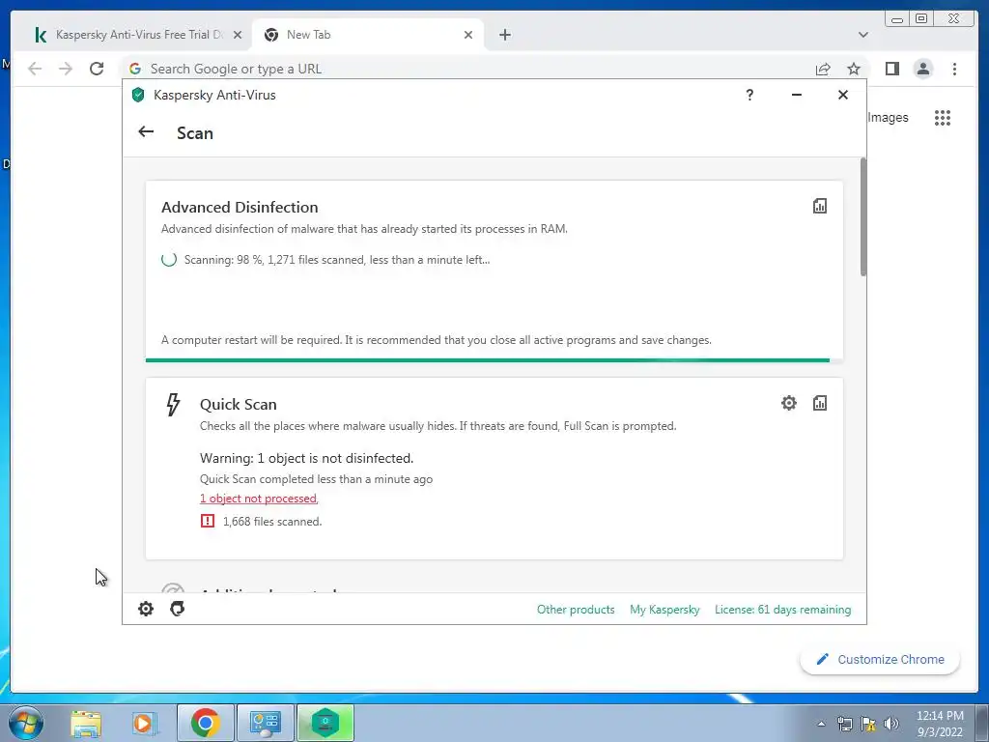Click the Kaspersky window scrollbar thumb
Viewport: 989px width, 742px height.
[862, 216]
